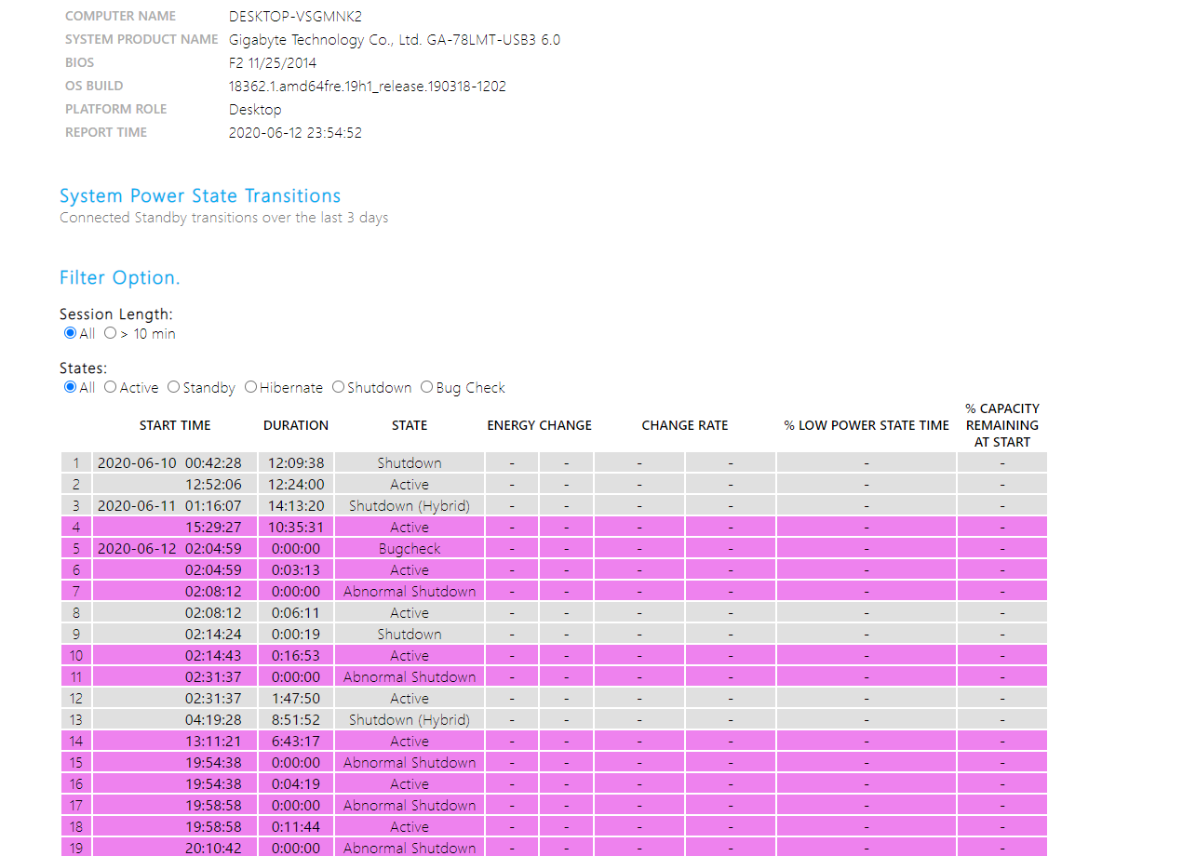Click start time 2020-06-10 00:42:28 in row 1
Viewport: 1196px width, 856px height.
click(x=169, y=463)
